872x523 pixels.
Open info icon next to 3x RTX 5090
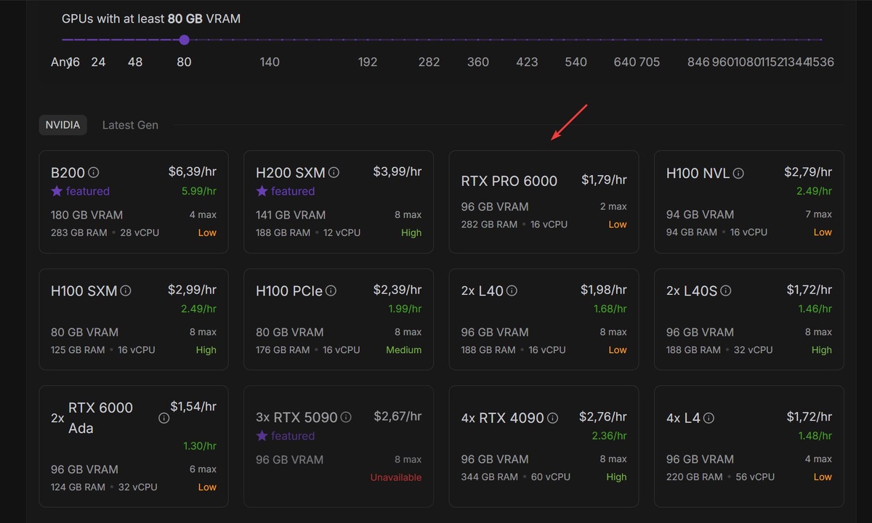[346, 418]
